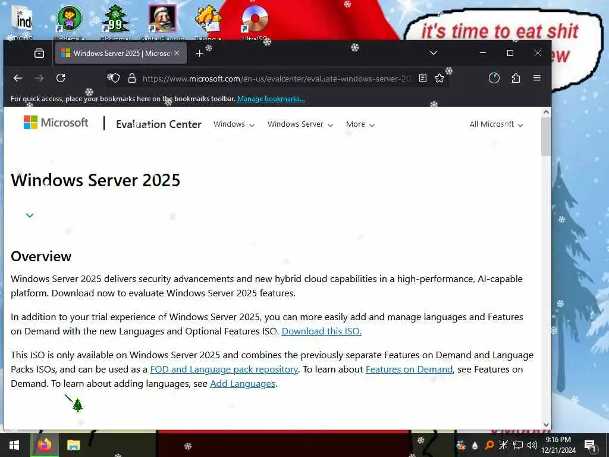Viewport: 609px width, 457px height.
Task: Click the snowflake star tray icon
Action: (x=503, y=445)
